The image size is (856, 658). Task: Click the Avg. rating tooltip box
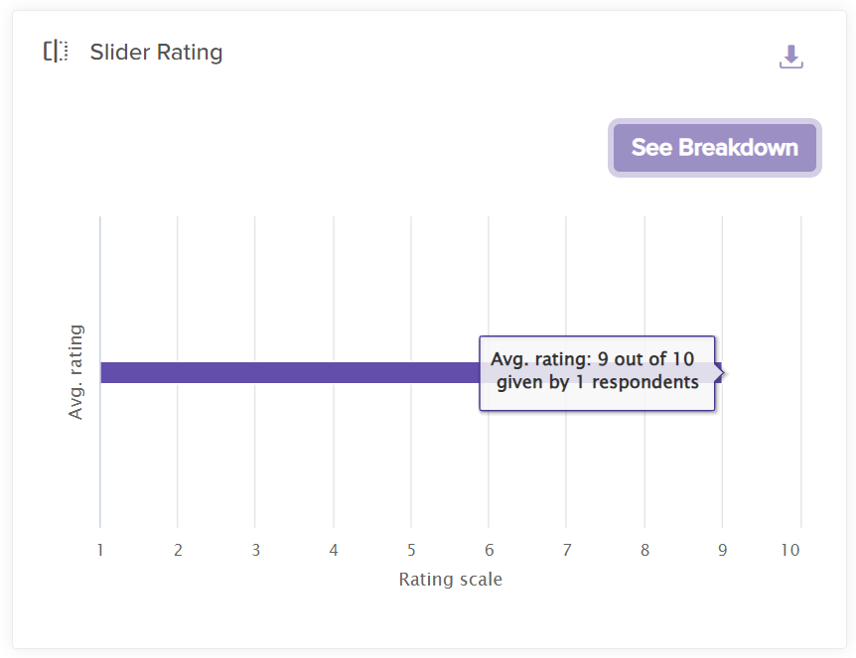597,372
